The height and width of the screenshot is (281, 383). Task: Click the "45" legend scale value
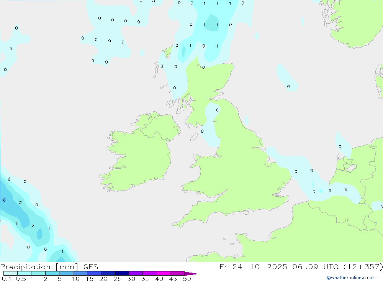pos(173,279)
